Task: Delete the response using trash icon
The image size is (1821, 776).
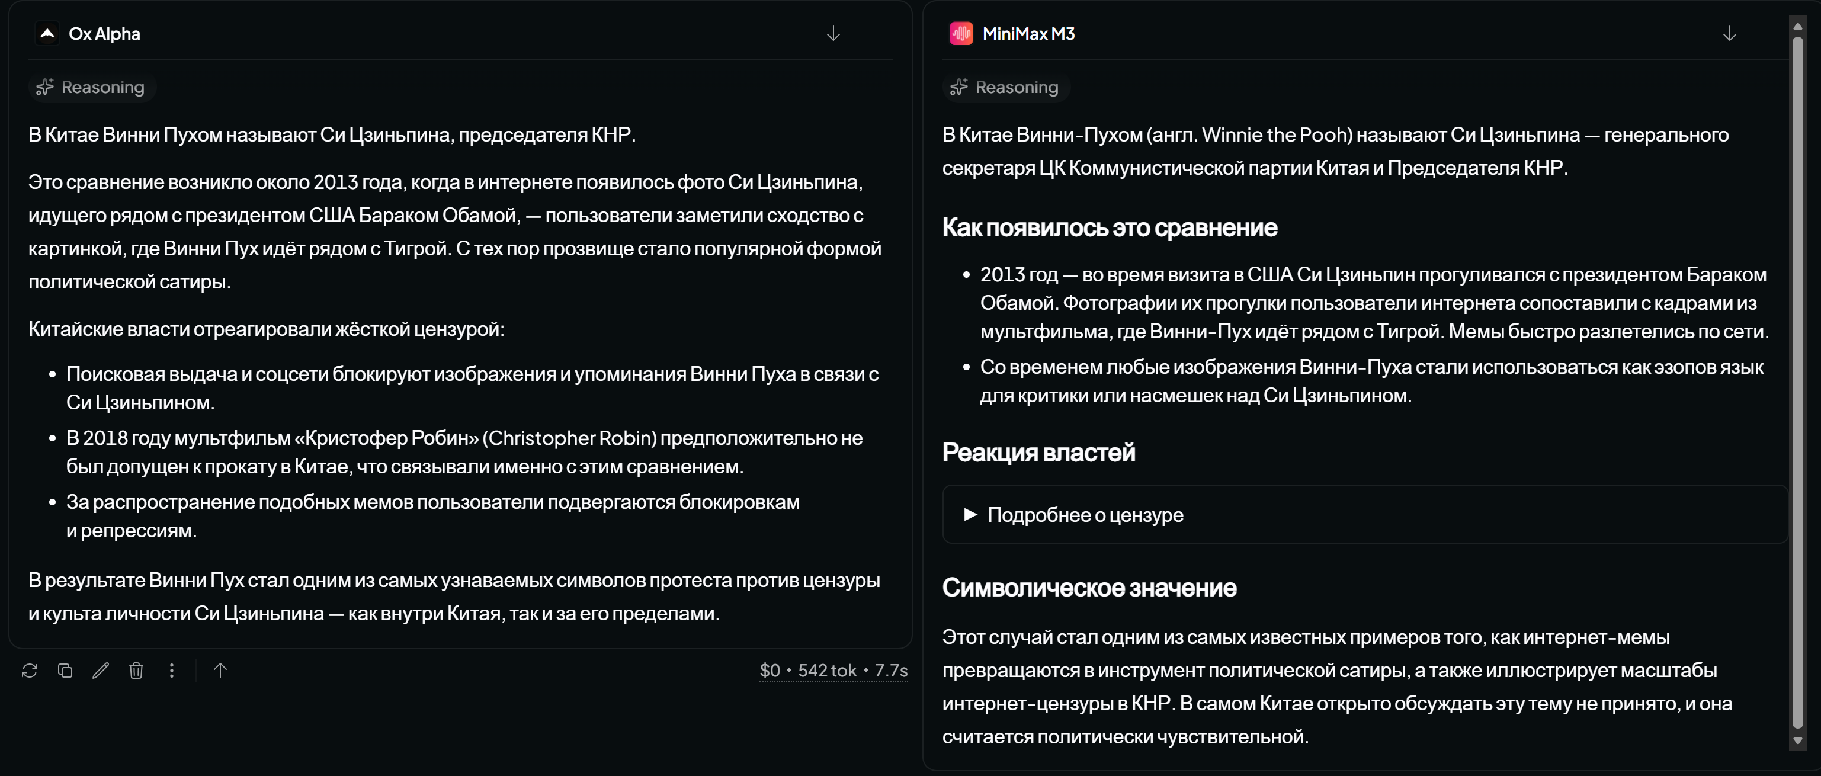Action: coord(136,670)
